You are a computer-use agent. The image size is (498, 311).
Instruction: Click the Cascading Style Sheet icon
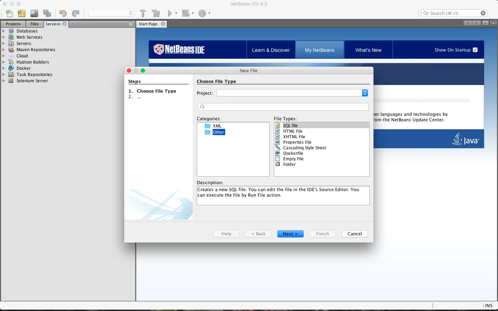tap(278, 148)
